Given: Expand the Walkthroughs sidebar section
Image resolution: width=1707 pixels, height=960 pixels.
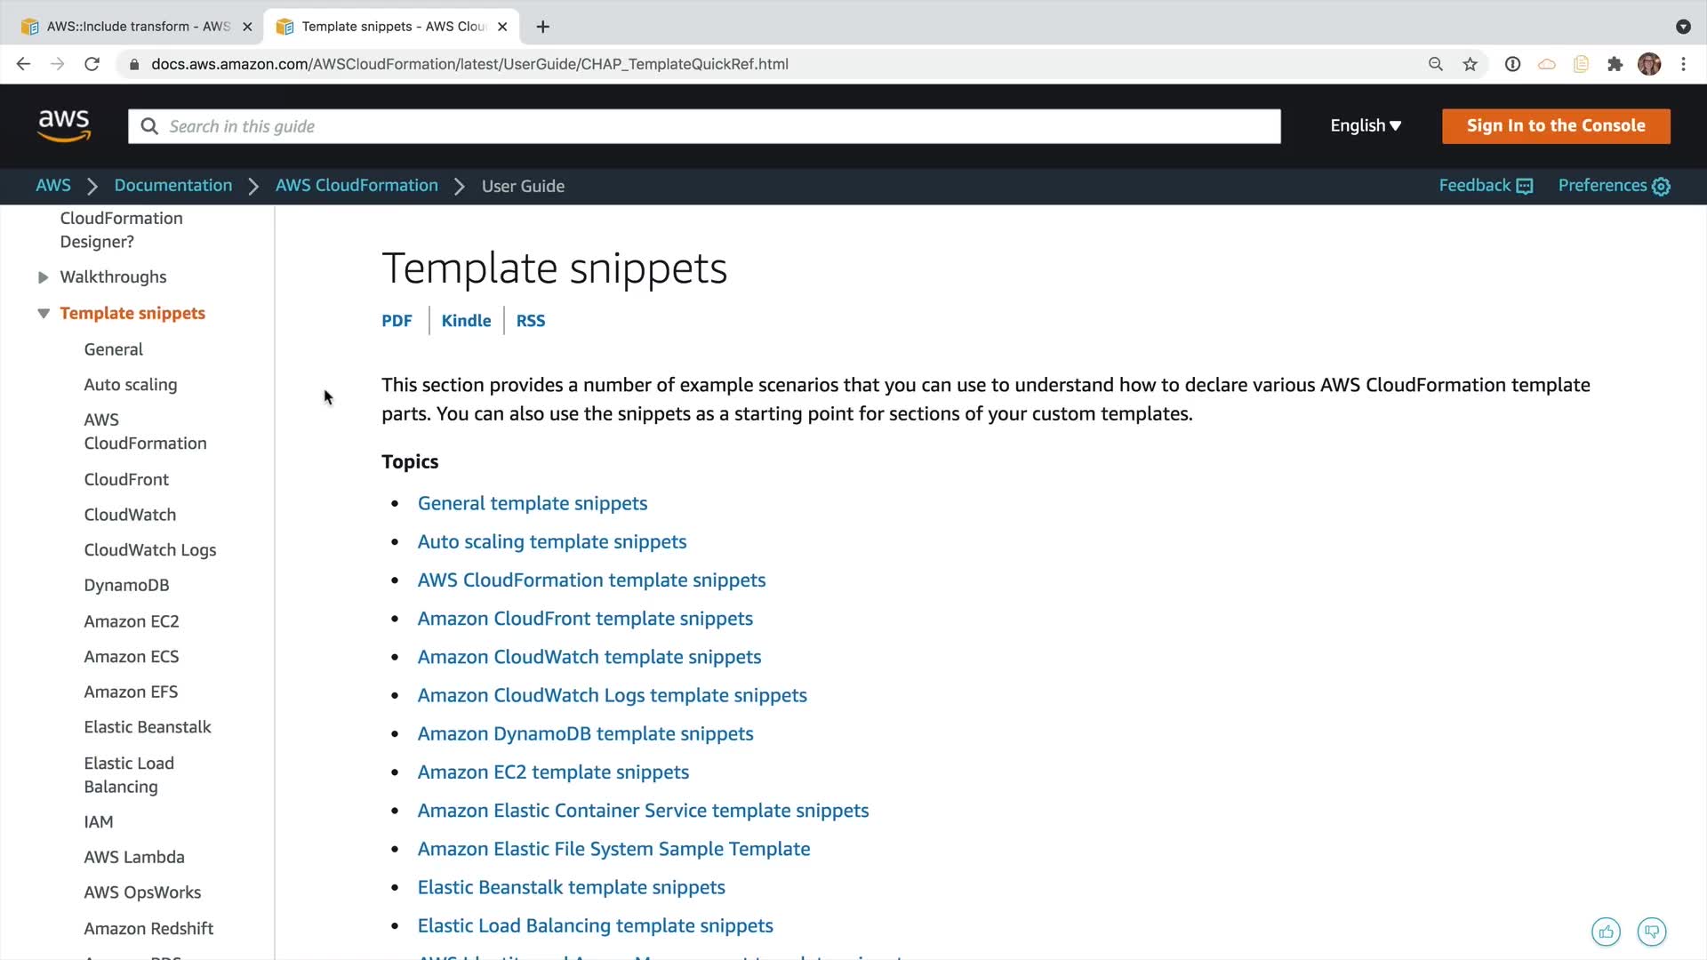Looking at the screenshot, I should click(x=43, y=277).
